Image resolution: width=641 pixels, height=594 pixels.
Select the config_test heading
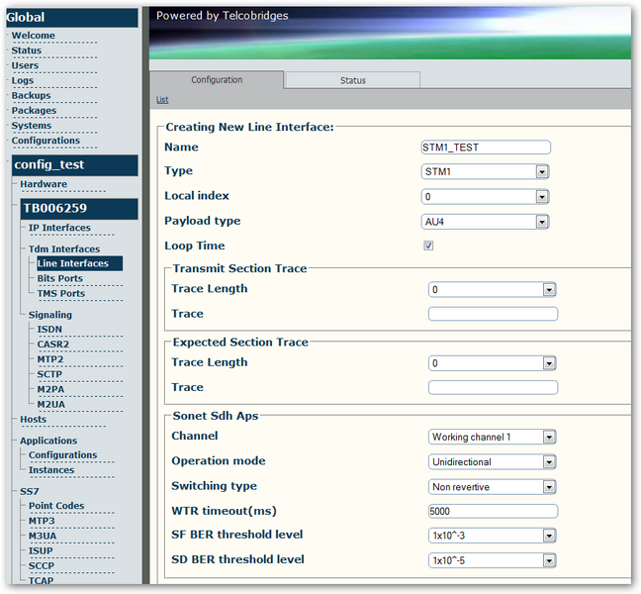pos(75,165)
